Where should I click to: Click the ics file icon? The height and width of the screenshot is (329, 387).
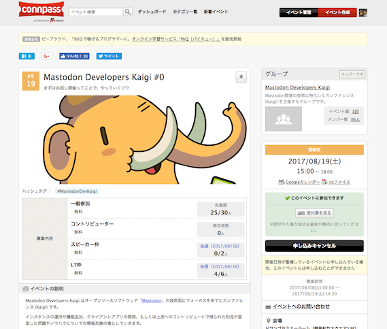click(x=324, y=182)
